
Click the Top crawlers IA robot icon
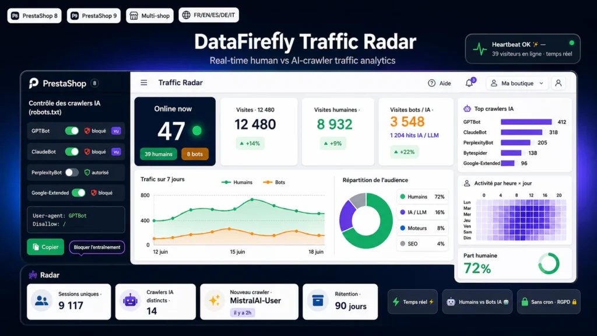pyautogui.click(x=467, y=108)
